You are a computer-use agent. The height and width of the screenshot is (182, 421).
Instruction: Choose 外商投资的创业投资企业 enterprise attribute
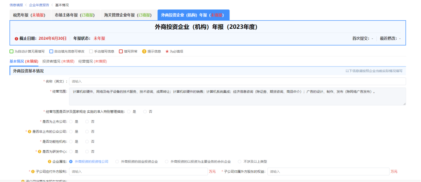pyautogui.click(x=117, y=162)
